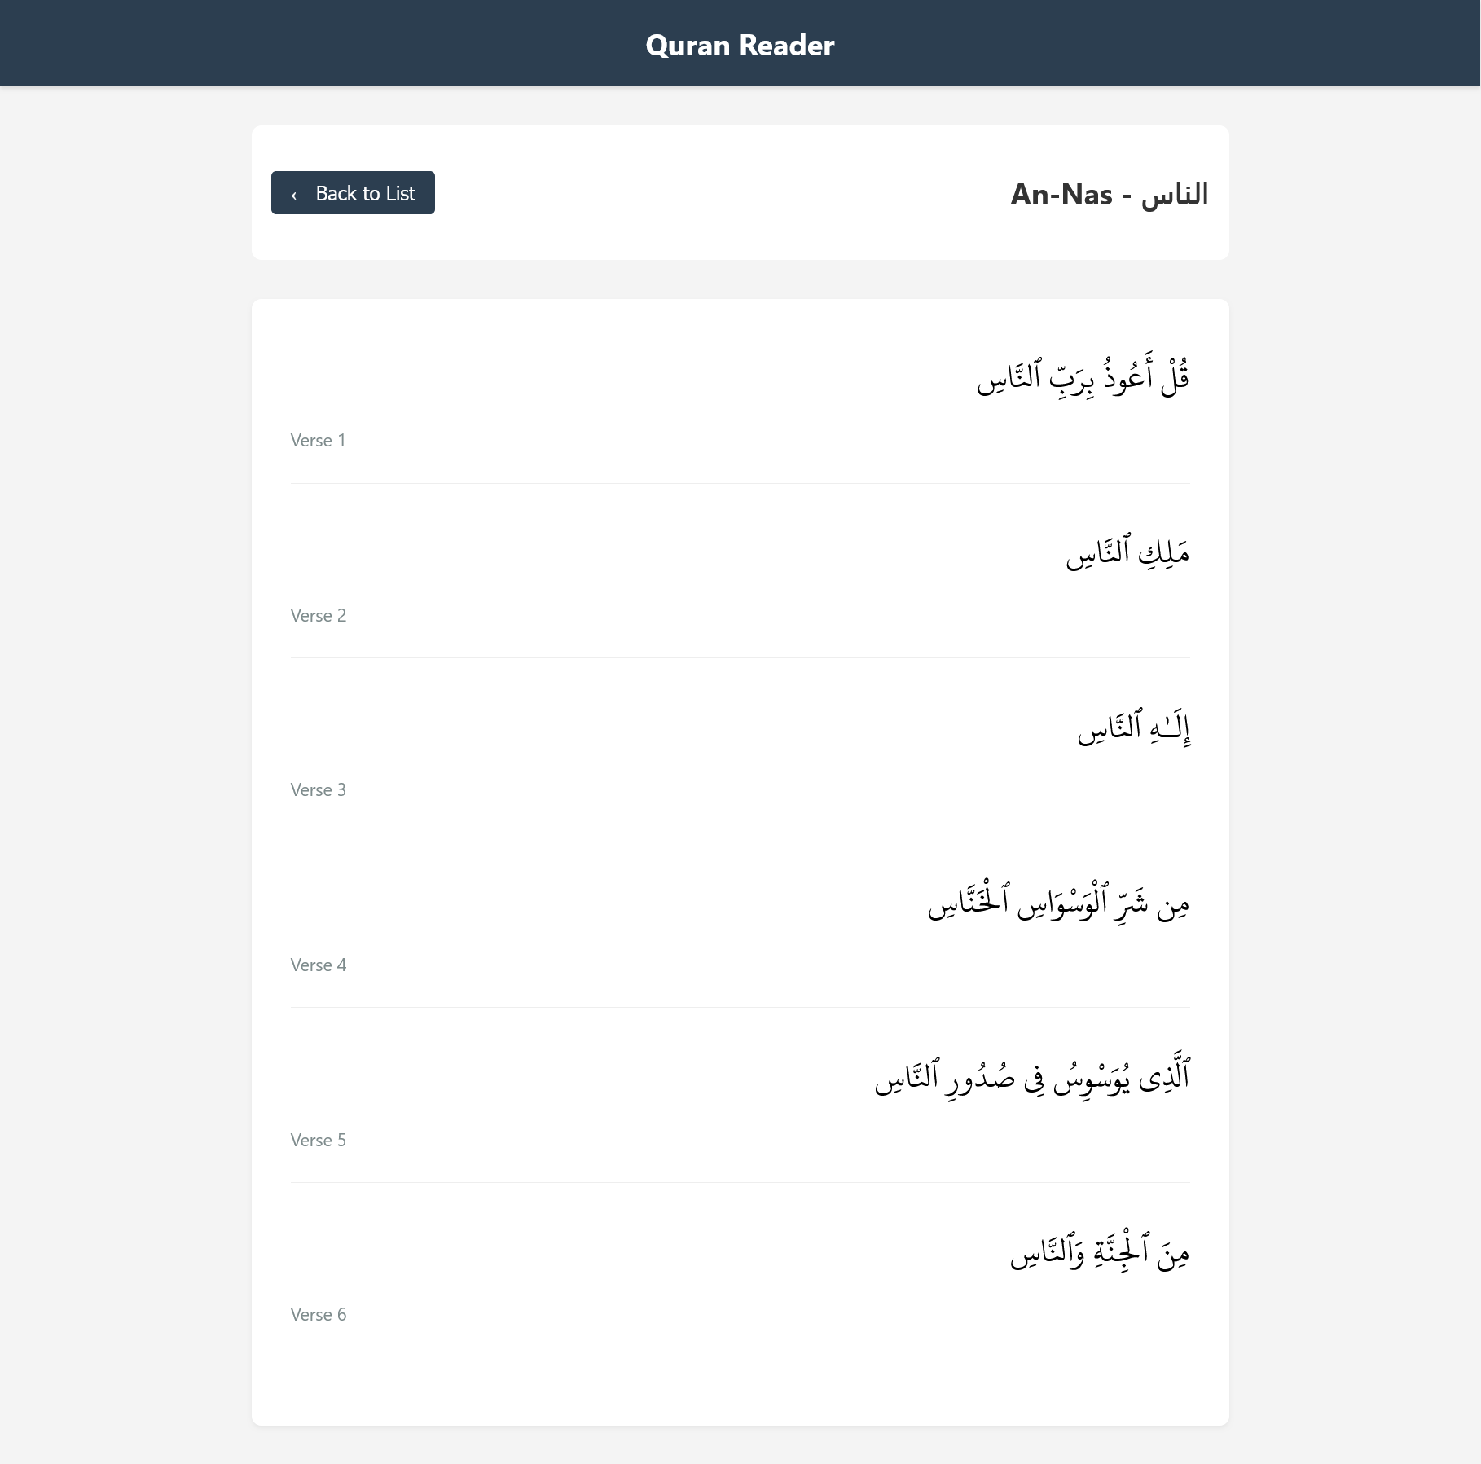The width and height of the screenshot is (1481, 1464).
Task: Click the Verse 3 label
Action: [x=319, y=790]
